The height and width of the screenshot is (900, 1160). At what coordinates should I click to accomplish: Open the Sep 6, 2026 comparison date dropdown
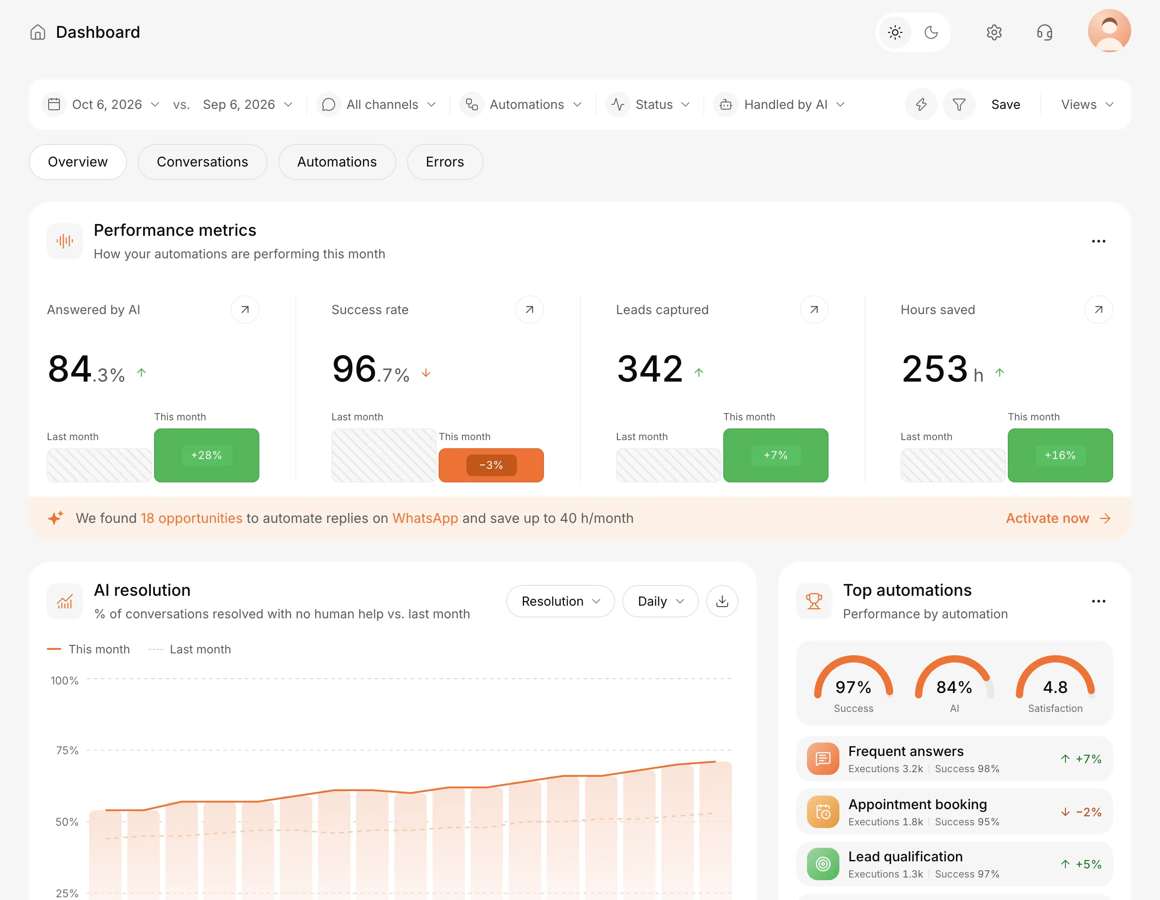click(x=248, y=104)
